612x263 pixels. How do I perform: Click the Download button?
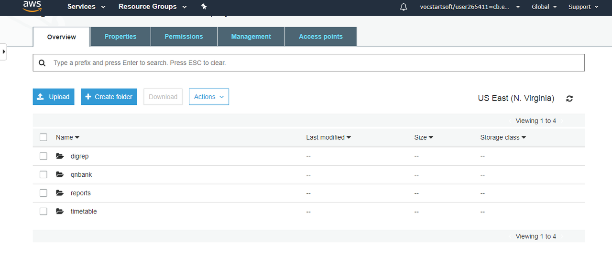[x=163, y=97]
